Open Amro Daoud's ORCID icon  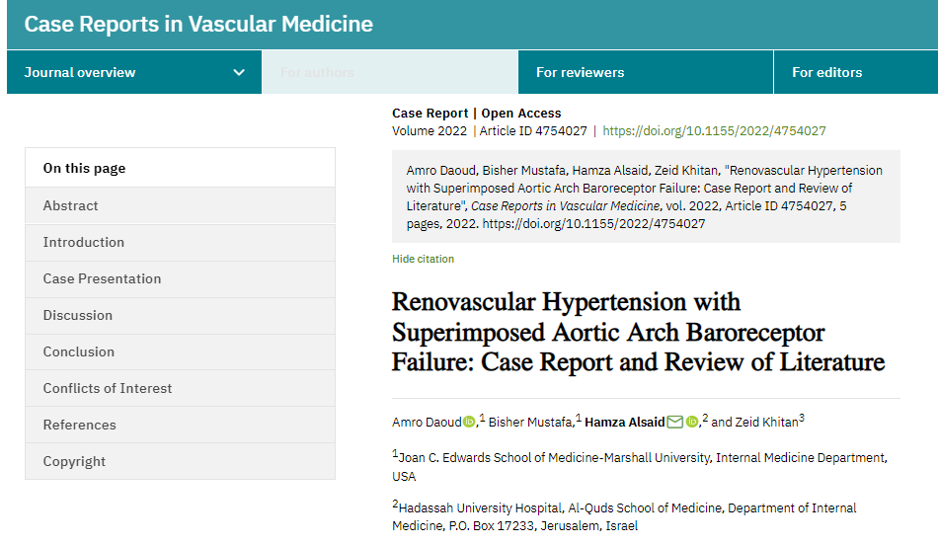tap(469, 422)
